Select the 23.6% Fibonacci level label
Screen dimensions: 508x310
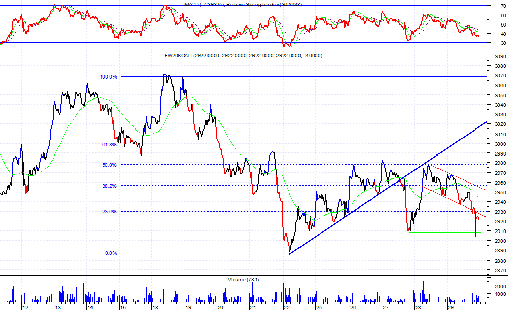(x=109, y=212)
